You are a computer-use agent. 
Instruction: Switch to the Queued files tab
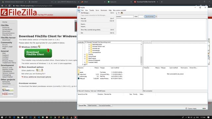click(82, 105)
